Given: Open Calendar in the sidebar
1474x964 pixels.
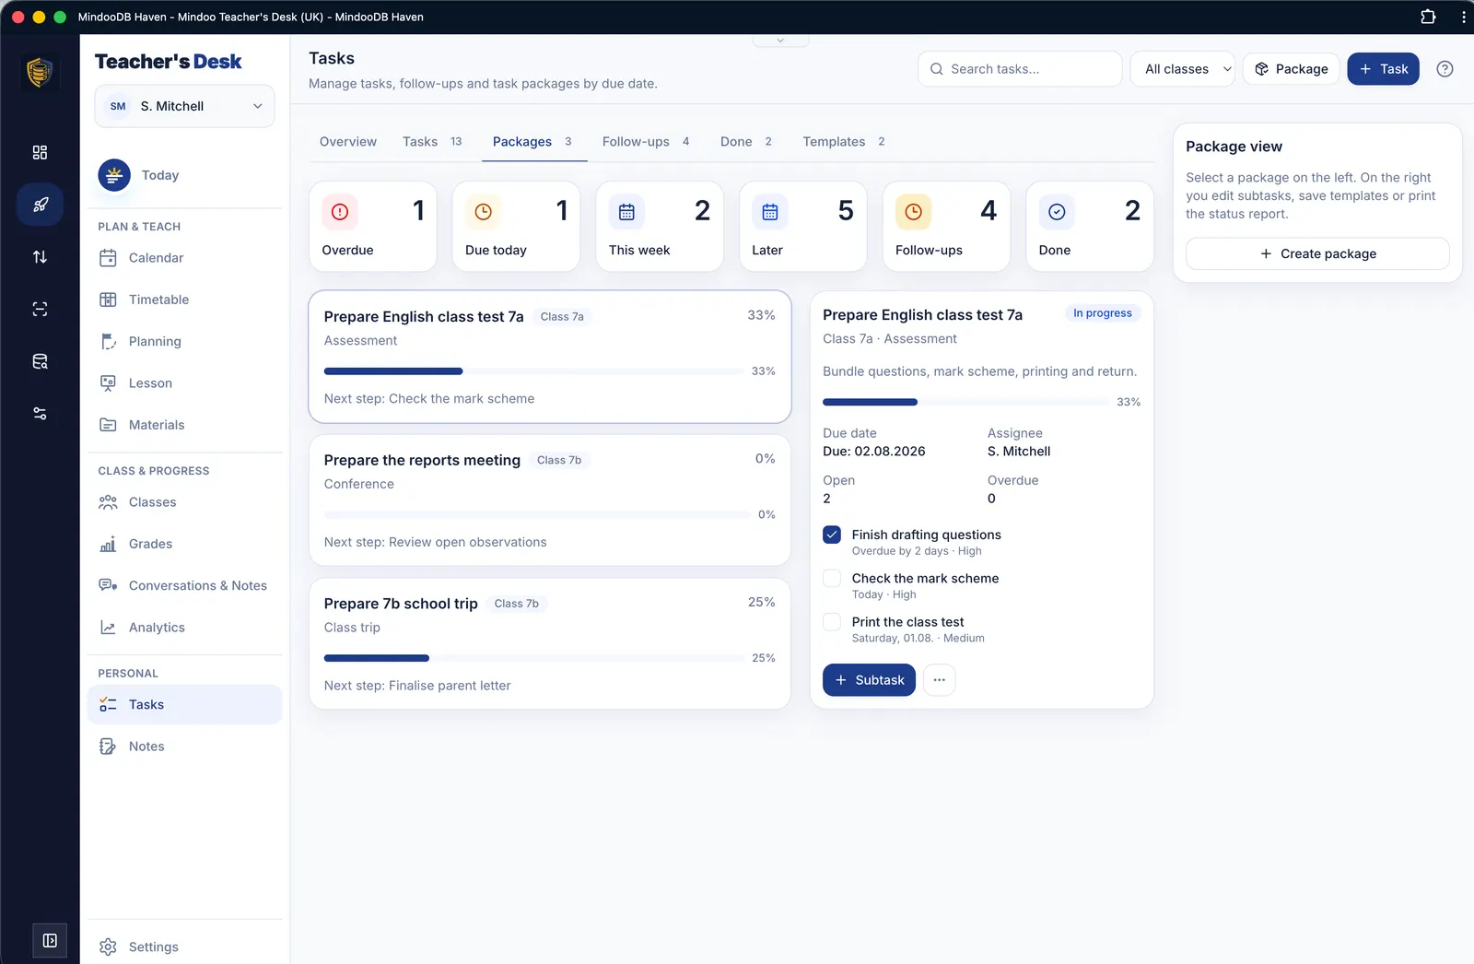Looking at the screenshot, I should 184,258.
